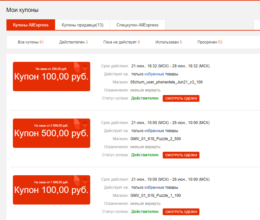Click Действителен status of the Puzzle_2_500 coupon
Viewport: 260px width, 220px height.
(x=145, y=155)
